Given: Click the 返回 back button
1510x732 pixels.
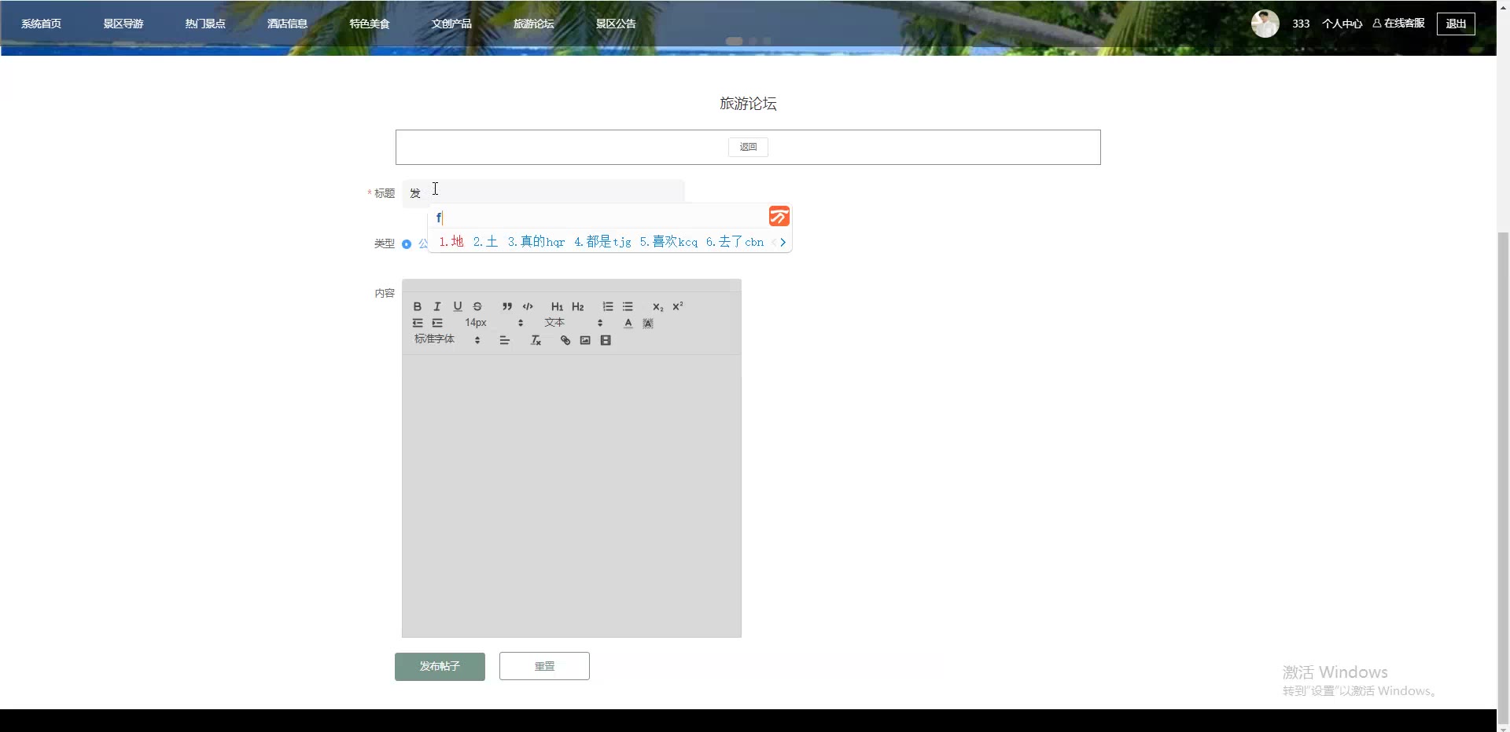Looking at the screenshot, I should point(748,147).
